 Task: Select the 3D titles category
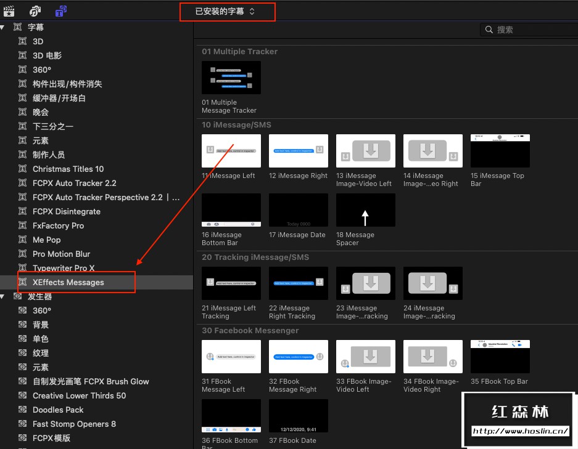pos(38,41)
